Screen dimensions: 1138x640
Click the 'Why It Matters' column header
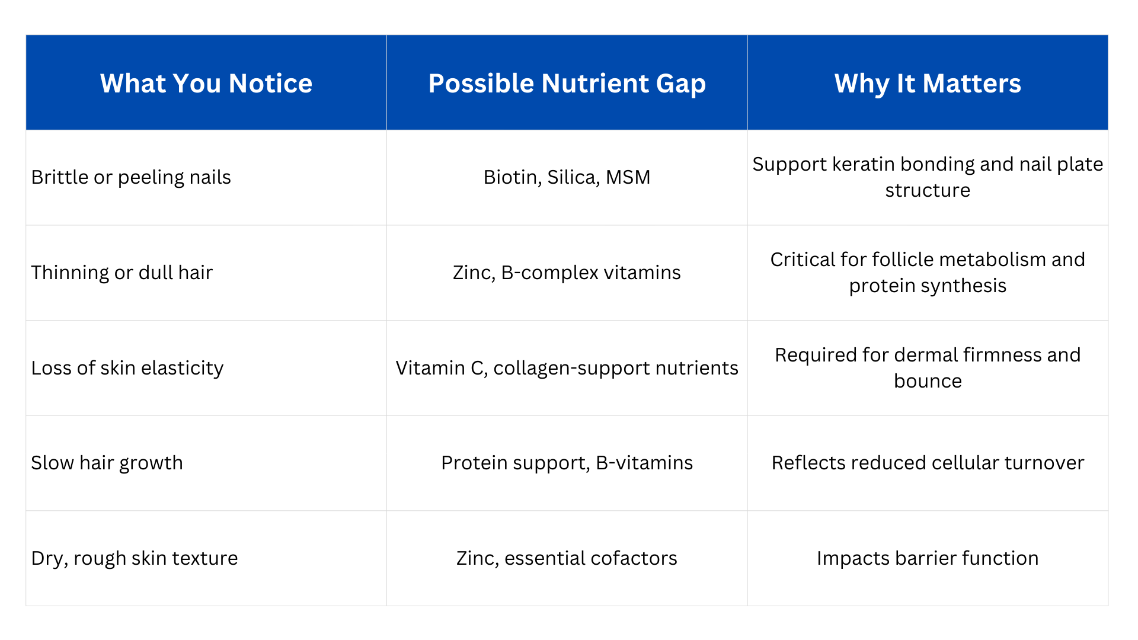(928, 83)
